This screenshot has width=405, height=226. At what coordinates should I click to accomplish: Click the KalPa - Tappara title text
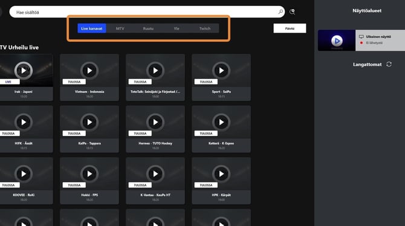pos(89,143)
